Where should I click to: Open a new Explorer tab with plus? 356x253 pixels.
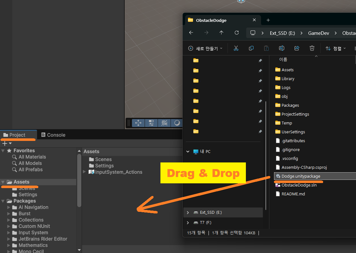268,20
